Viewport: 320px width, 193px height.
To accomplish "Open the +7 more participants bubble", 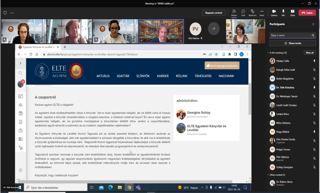I will 214,29.
